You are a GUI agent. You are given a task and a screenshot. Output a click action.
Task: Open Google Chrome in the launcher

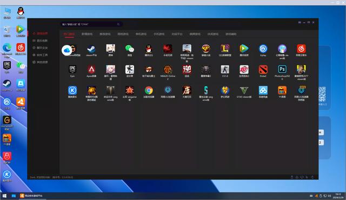point(149,90)
